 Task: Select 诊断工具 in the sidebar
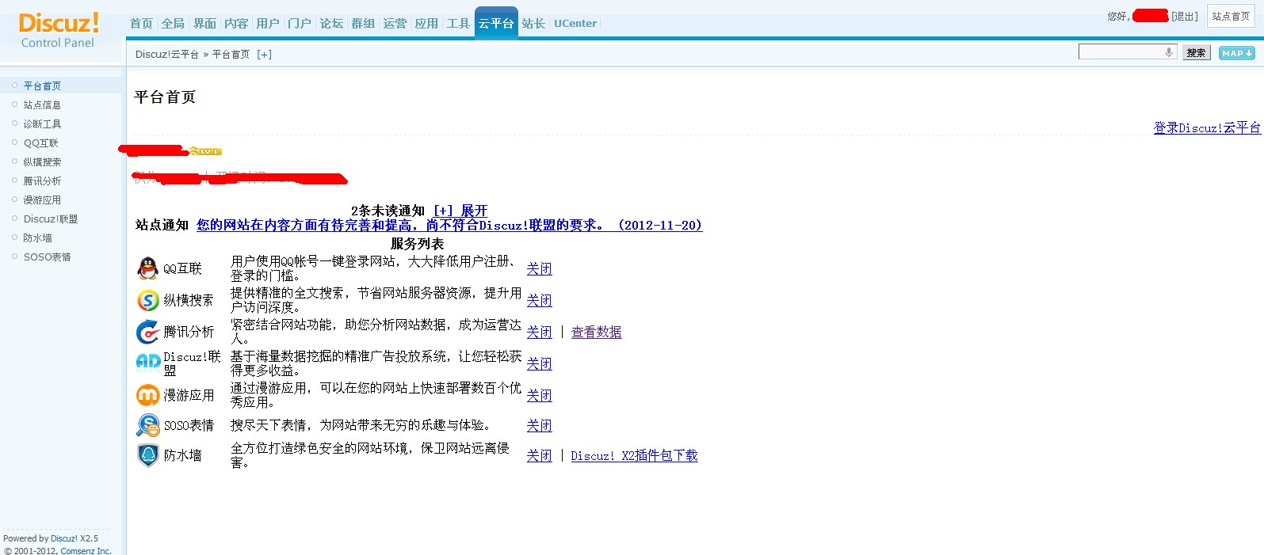[42, 124]
